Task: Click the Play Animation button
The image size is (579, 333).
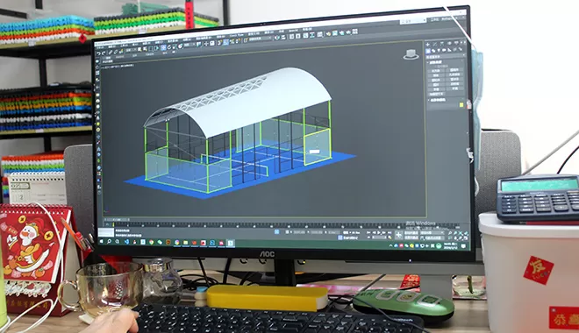Action: [380, 232]
